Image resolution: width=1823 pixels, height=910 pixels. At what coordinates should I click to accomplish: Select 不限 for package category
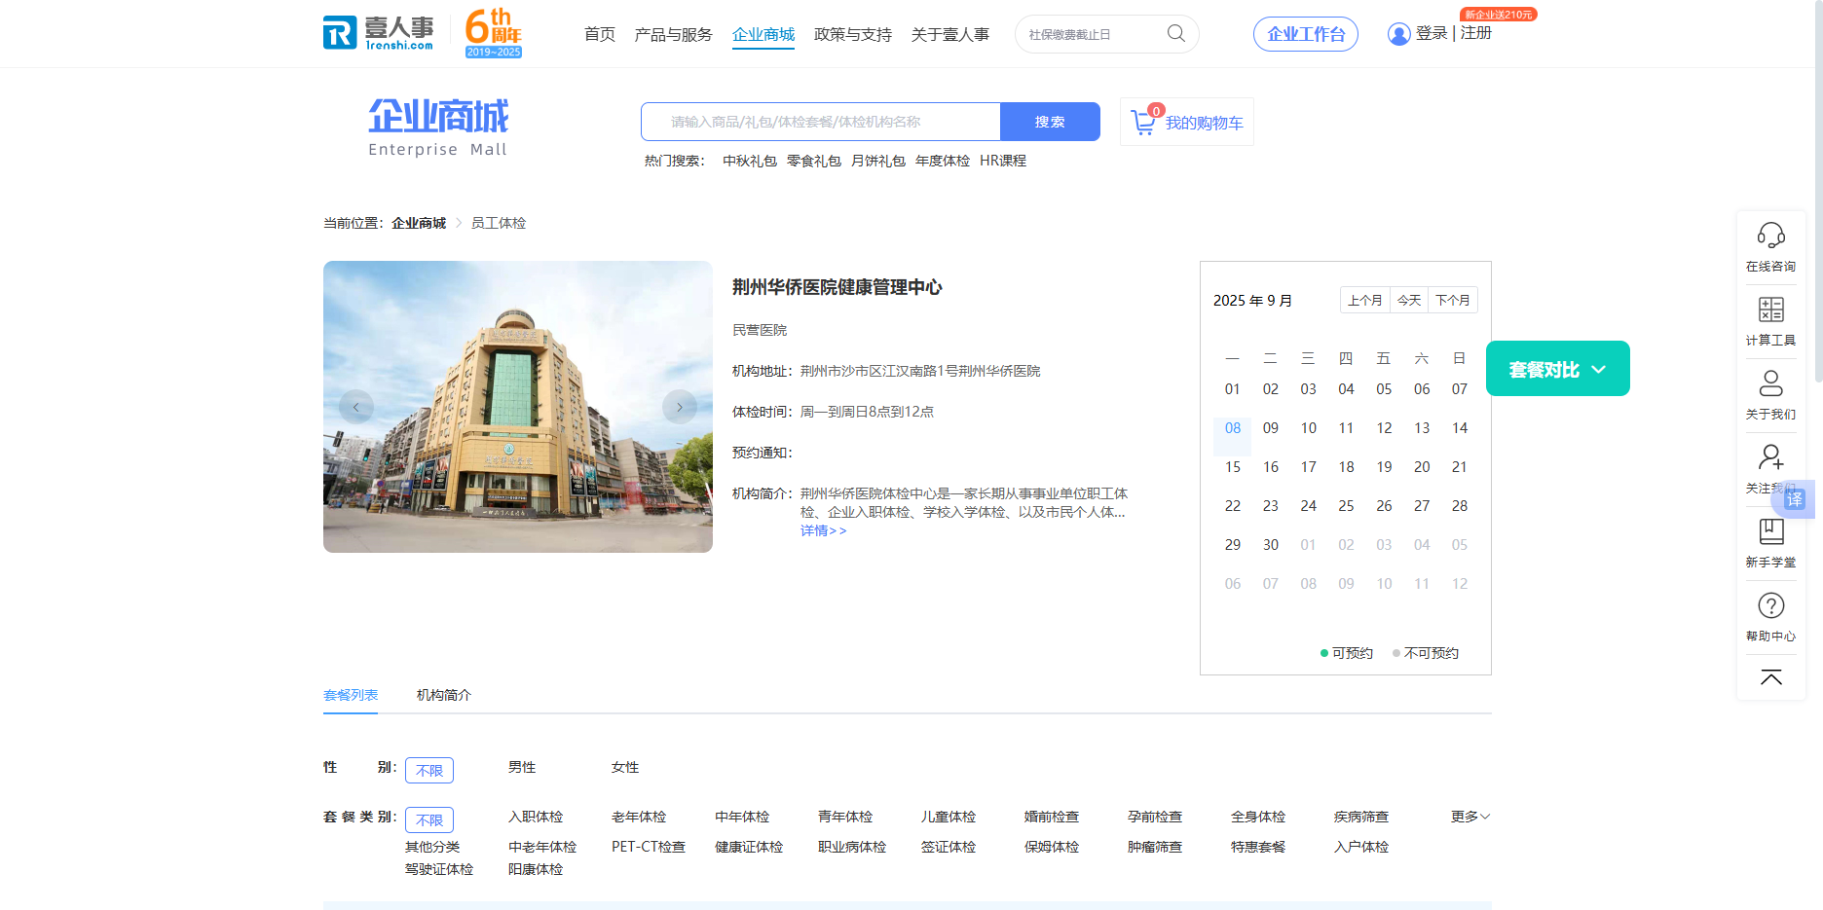pos(429,819)
